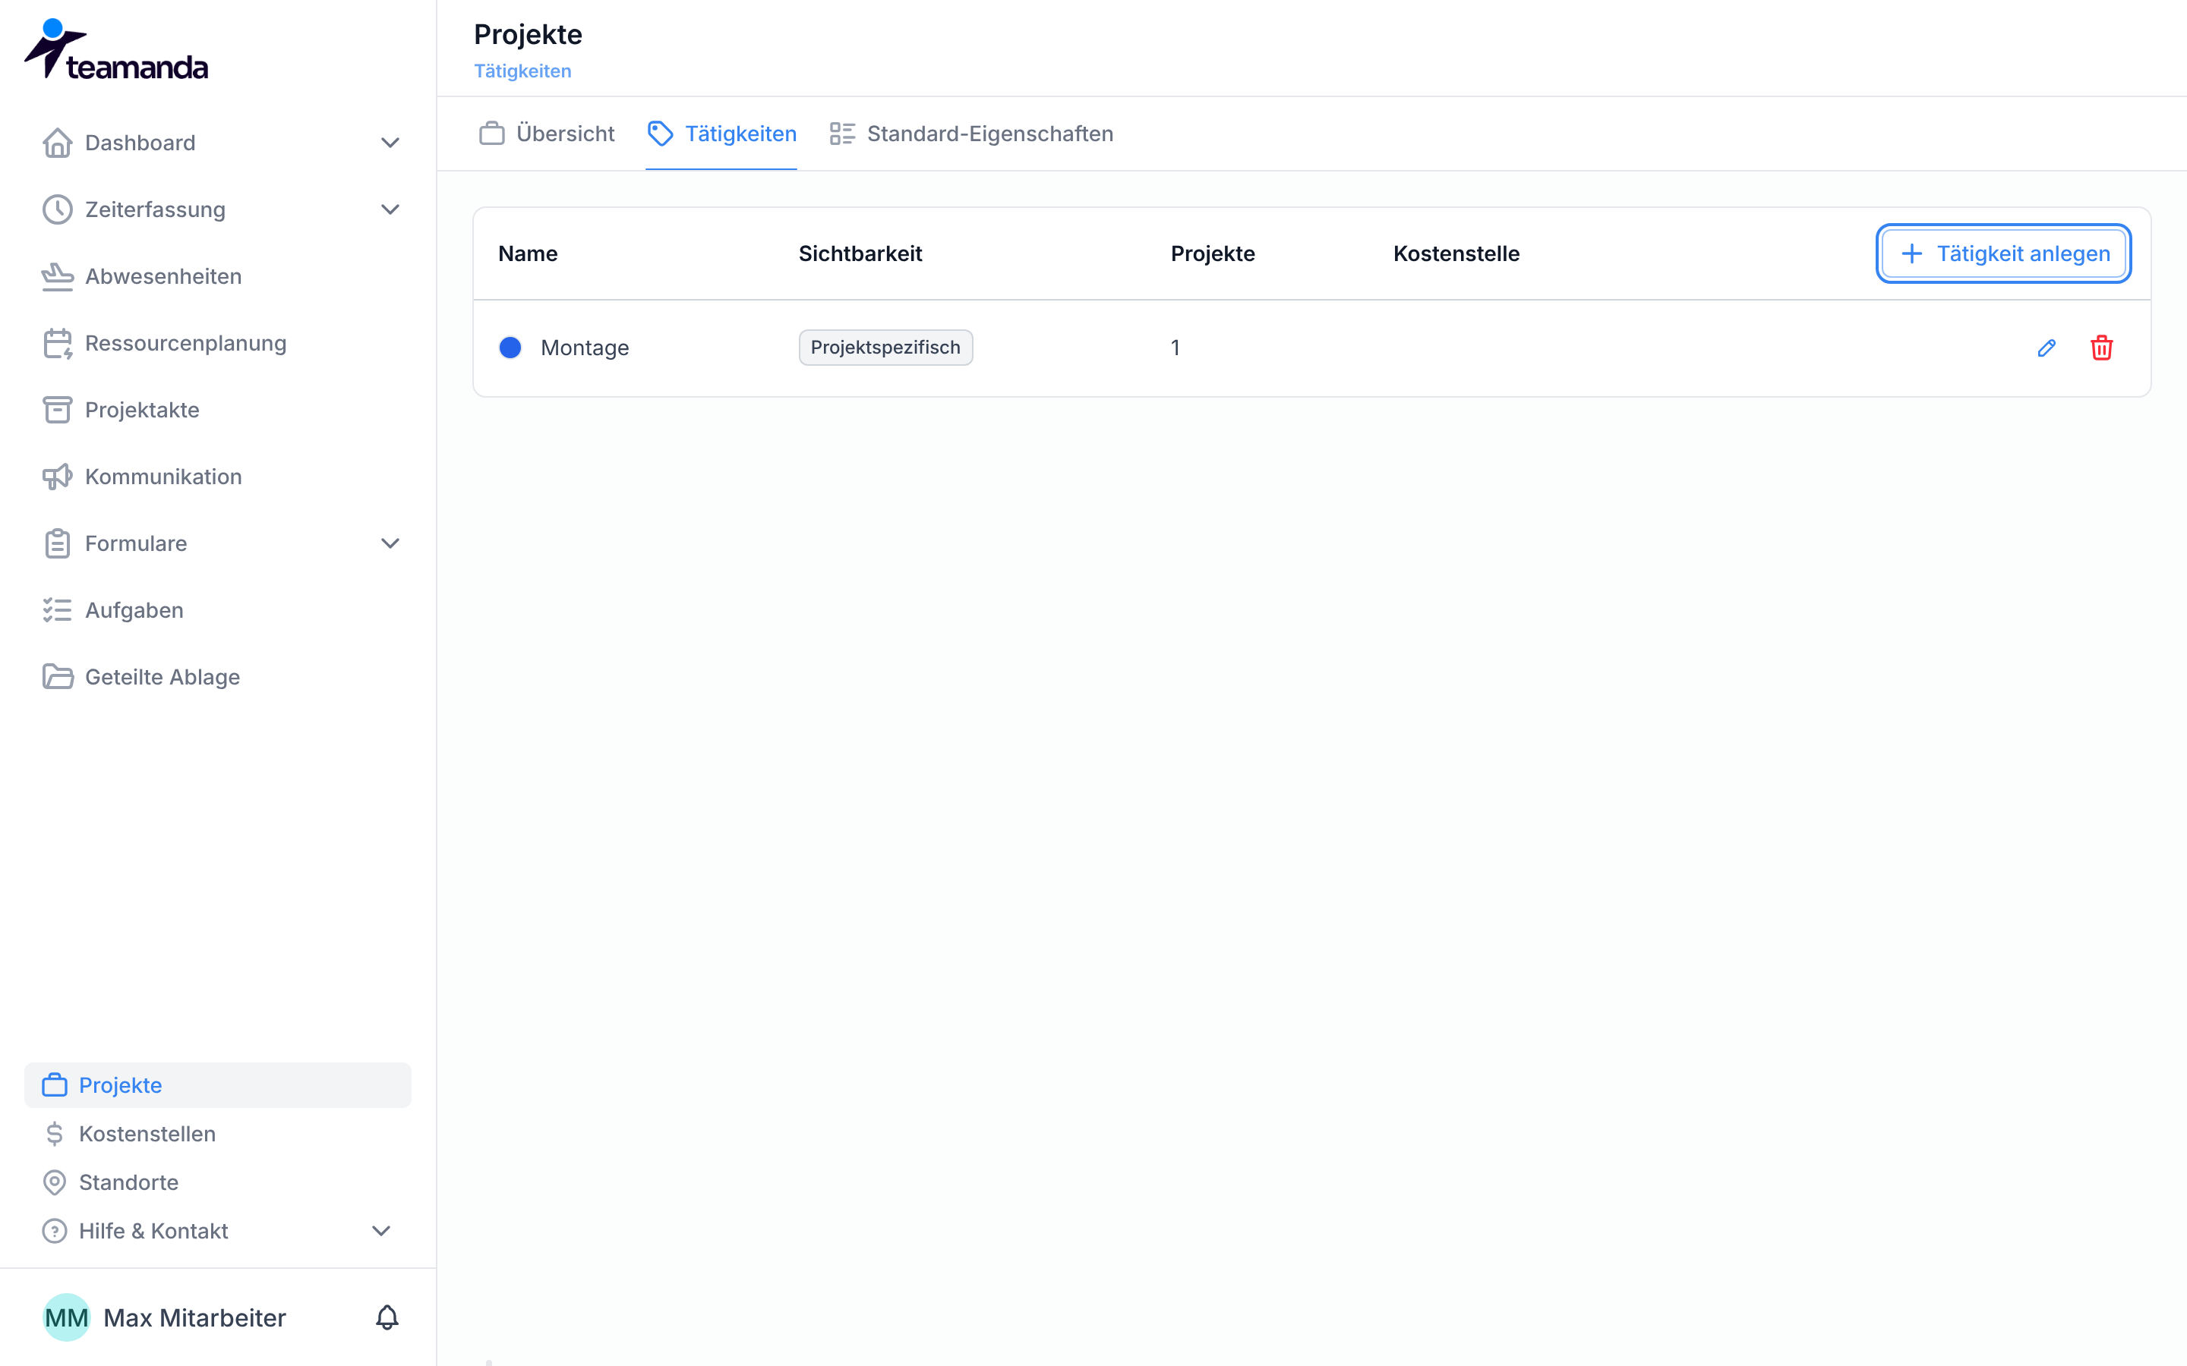Click the Dashboard home icon
The width and height of the screenshot is (2187, 1366).
pos(57,143)
